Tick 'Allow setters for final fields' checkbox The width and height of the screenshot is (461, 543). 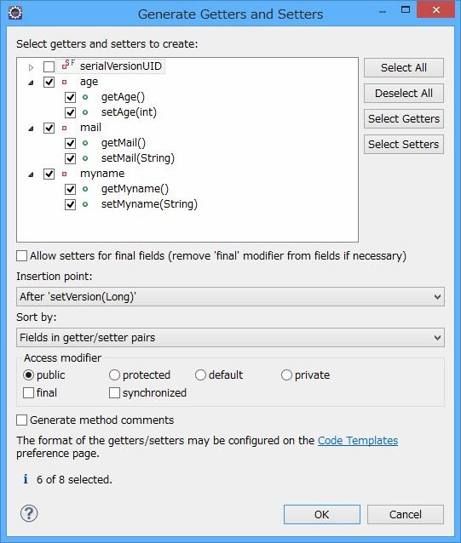22,256
